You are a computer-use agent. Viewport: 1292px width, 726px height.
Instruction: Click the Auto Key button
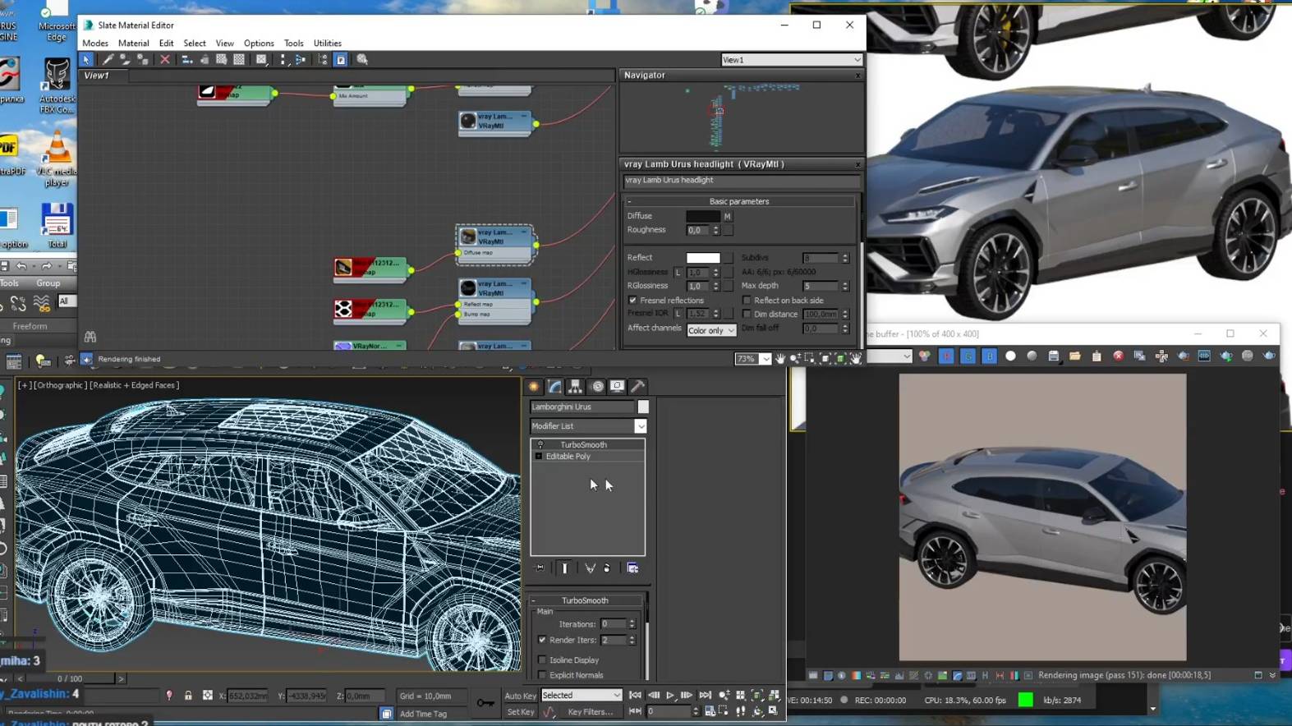click(520, 696)
